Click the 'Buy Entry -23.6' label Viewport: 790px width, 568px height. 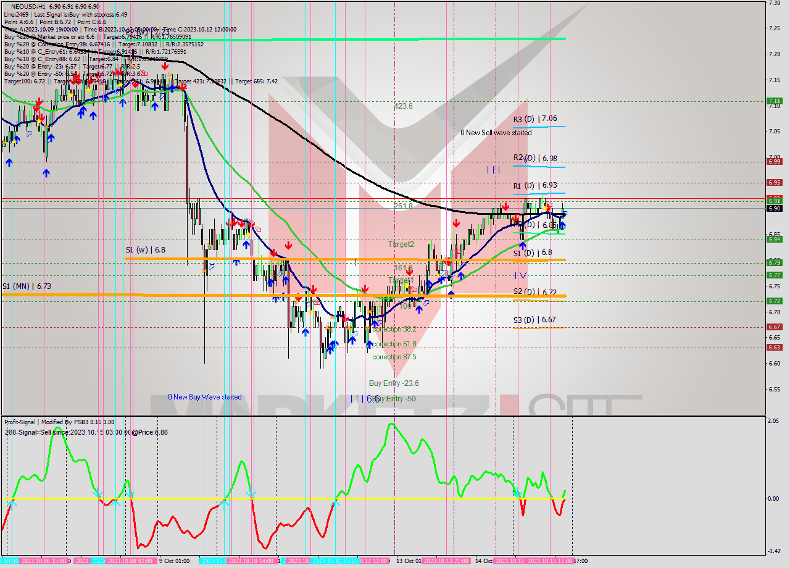tap(394, 383)
